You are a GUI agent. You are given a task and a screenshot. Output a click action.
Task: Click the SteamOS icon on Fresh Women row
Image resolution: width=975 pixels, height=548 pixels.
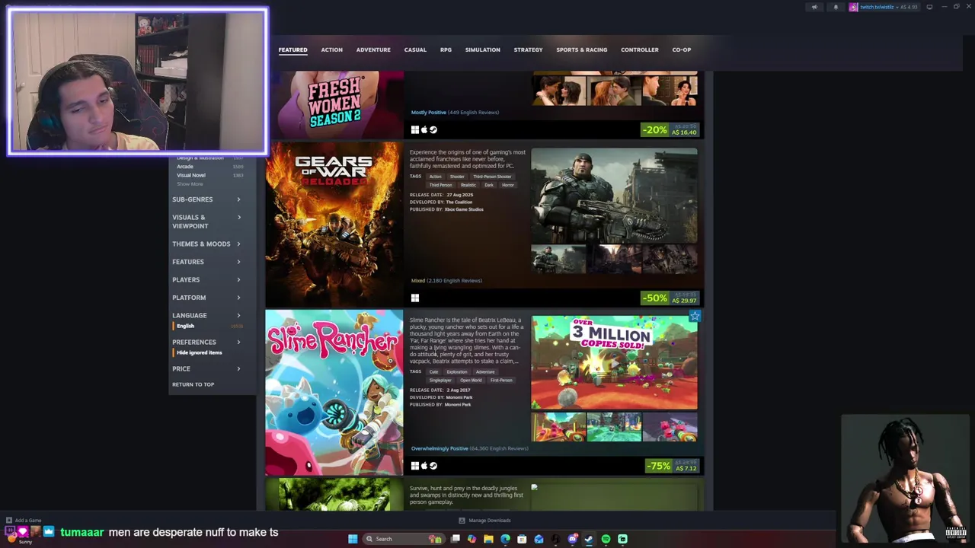click(433, 130)
